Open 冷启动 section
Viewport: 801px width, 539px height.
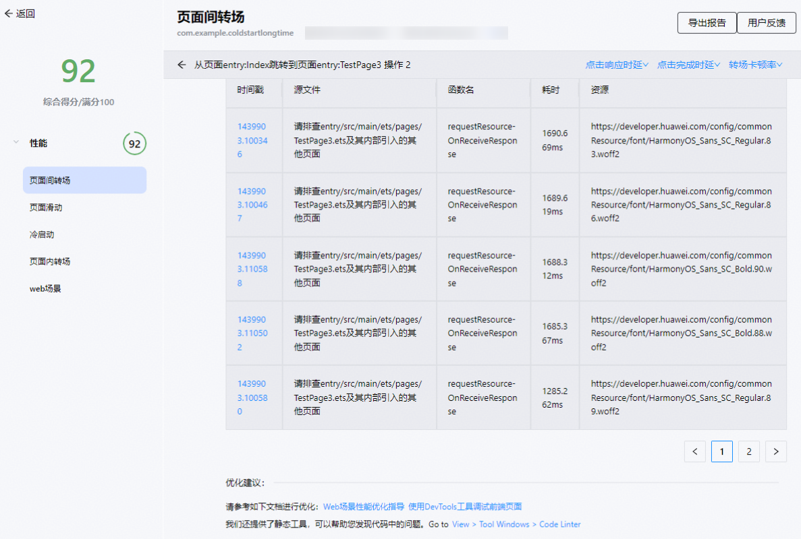point(42,234)
